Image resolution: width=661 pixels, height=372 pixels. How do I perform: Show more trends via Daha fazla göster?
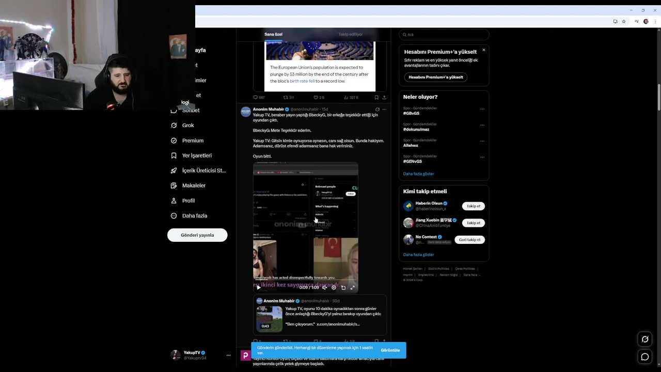pos(418,174)
